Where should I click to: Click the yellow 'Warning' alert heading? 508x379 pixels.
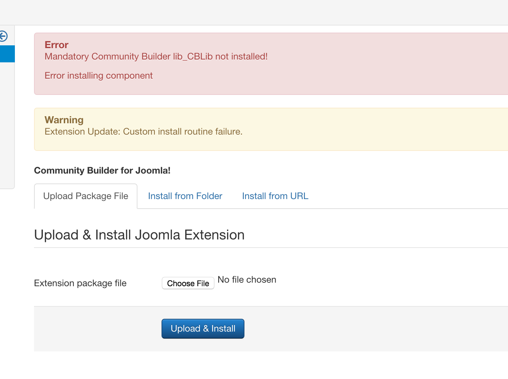coord(64,120)
